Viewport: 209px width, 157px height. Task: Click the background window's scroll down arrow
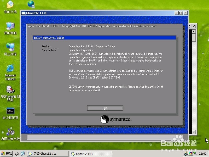(194, 132)
